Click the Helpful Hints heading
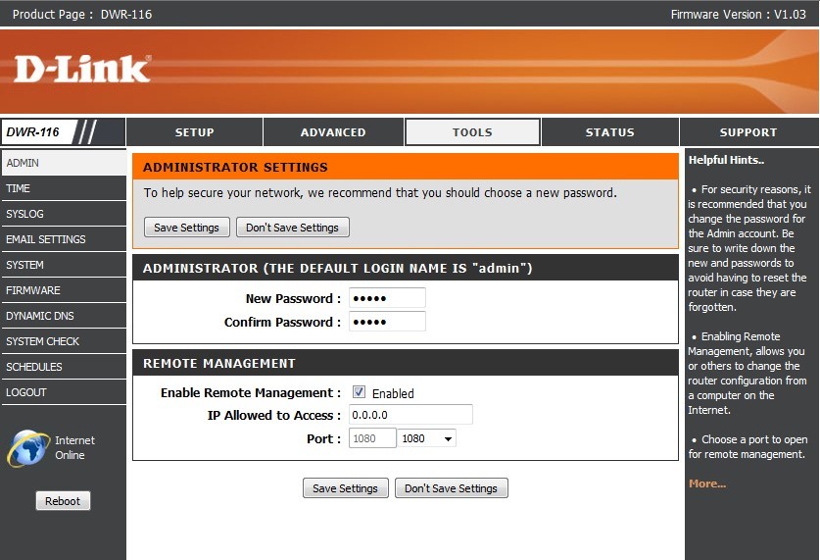Viewport: 820px width, 560px height. (726, 160)
